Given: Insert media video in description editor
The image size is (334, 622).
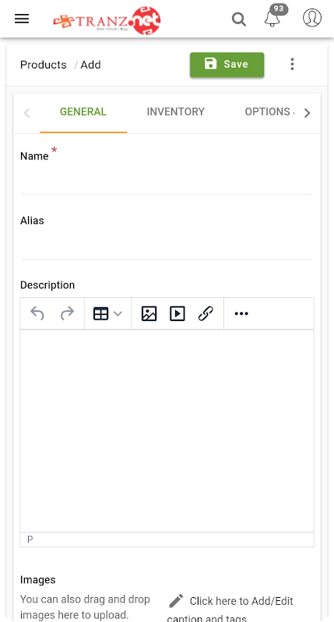Looking at the screenshot, I should [x=178, y=313].
